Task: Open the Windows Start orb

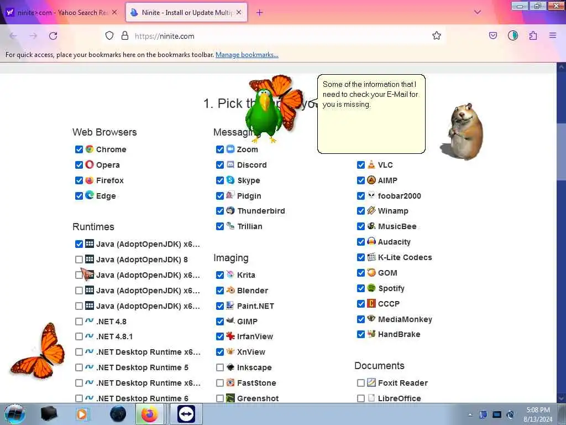Action: [15, 414]
